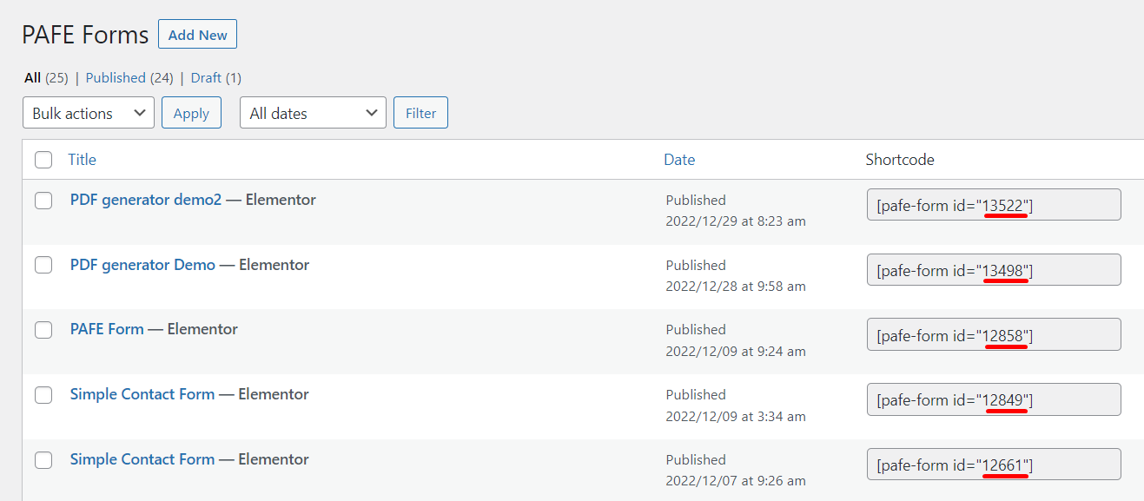Open the PDF generator demo2 form
Image resolution: width=1144 pixels, height=501 pixels.
pos(146,200)
